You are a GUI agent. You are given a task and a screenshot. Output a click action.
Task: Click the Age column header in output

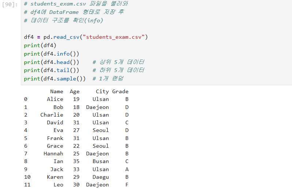point(75,92)
